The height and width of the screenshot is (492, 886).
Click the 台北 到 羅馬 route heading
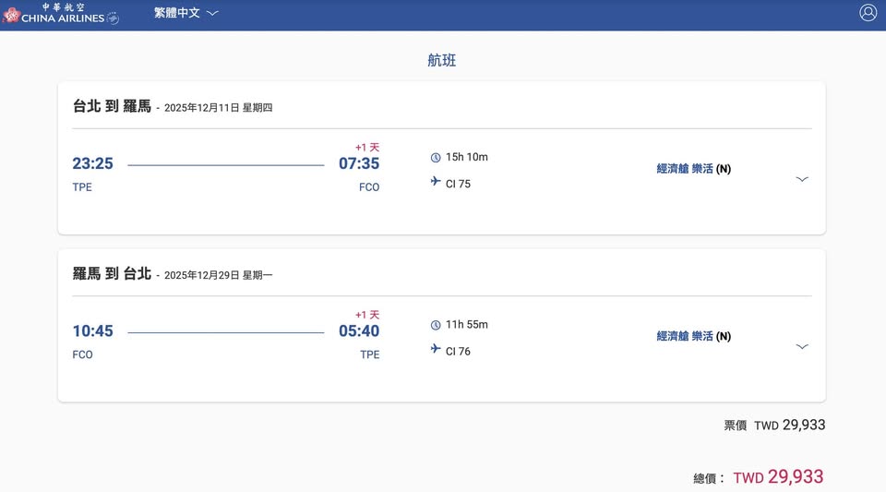[112, 106]
